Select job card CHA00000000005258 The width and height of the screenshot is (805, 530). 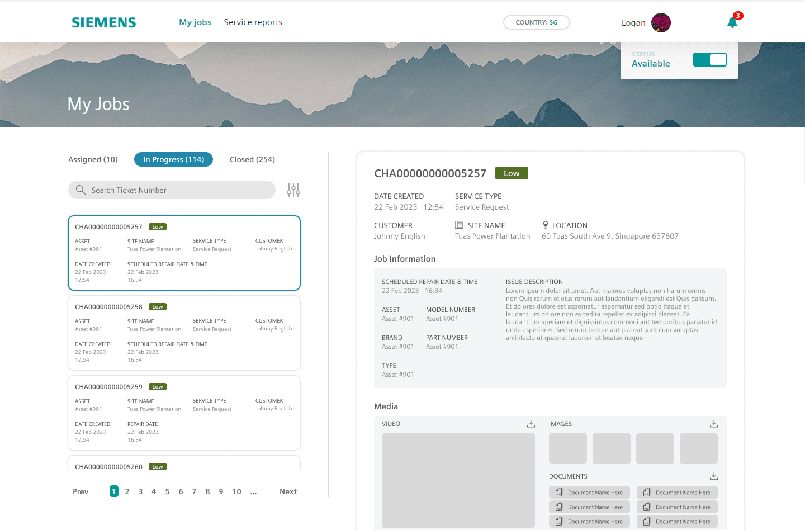point(184,333)
